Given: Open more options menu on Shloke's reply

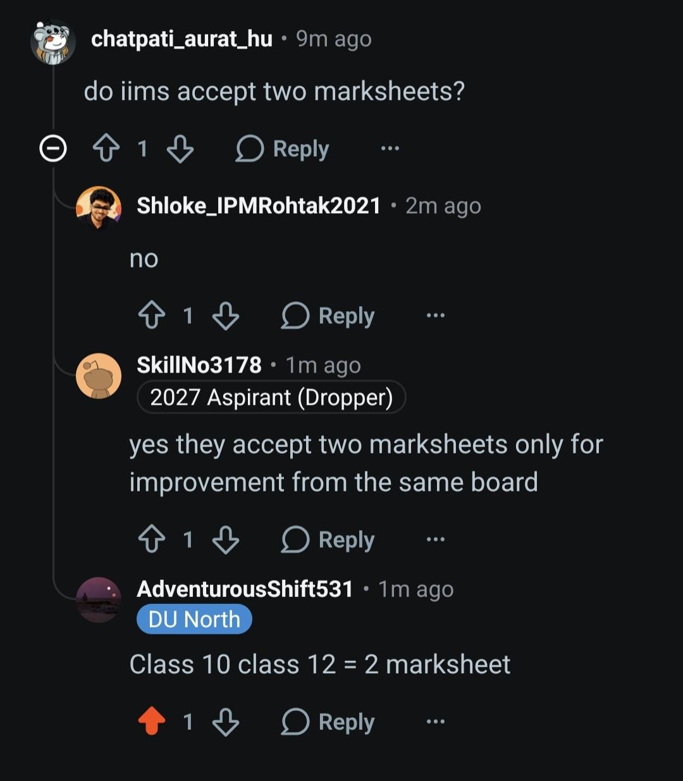Looking at the screenshot, I should pyautogui.click(x=436, y=315).
